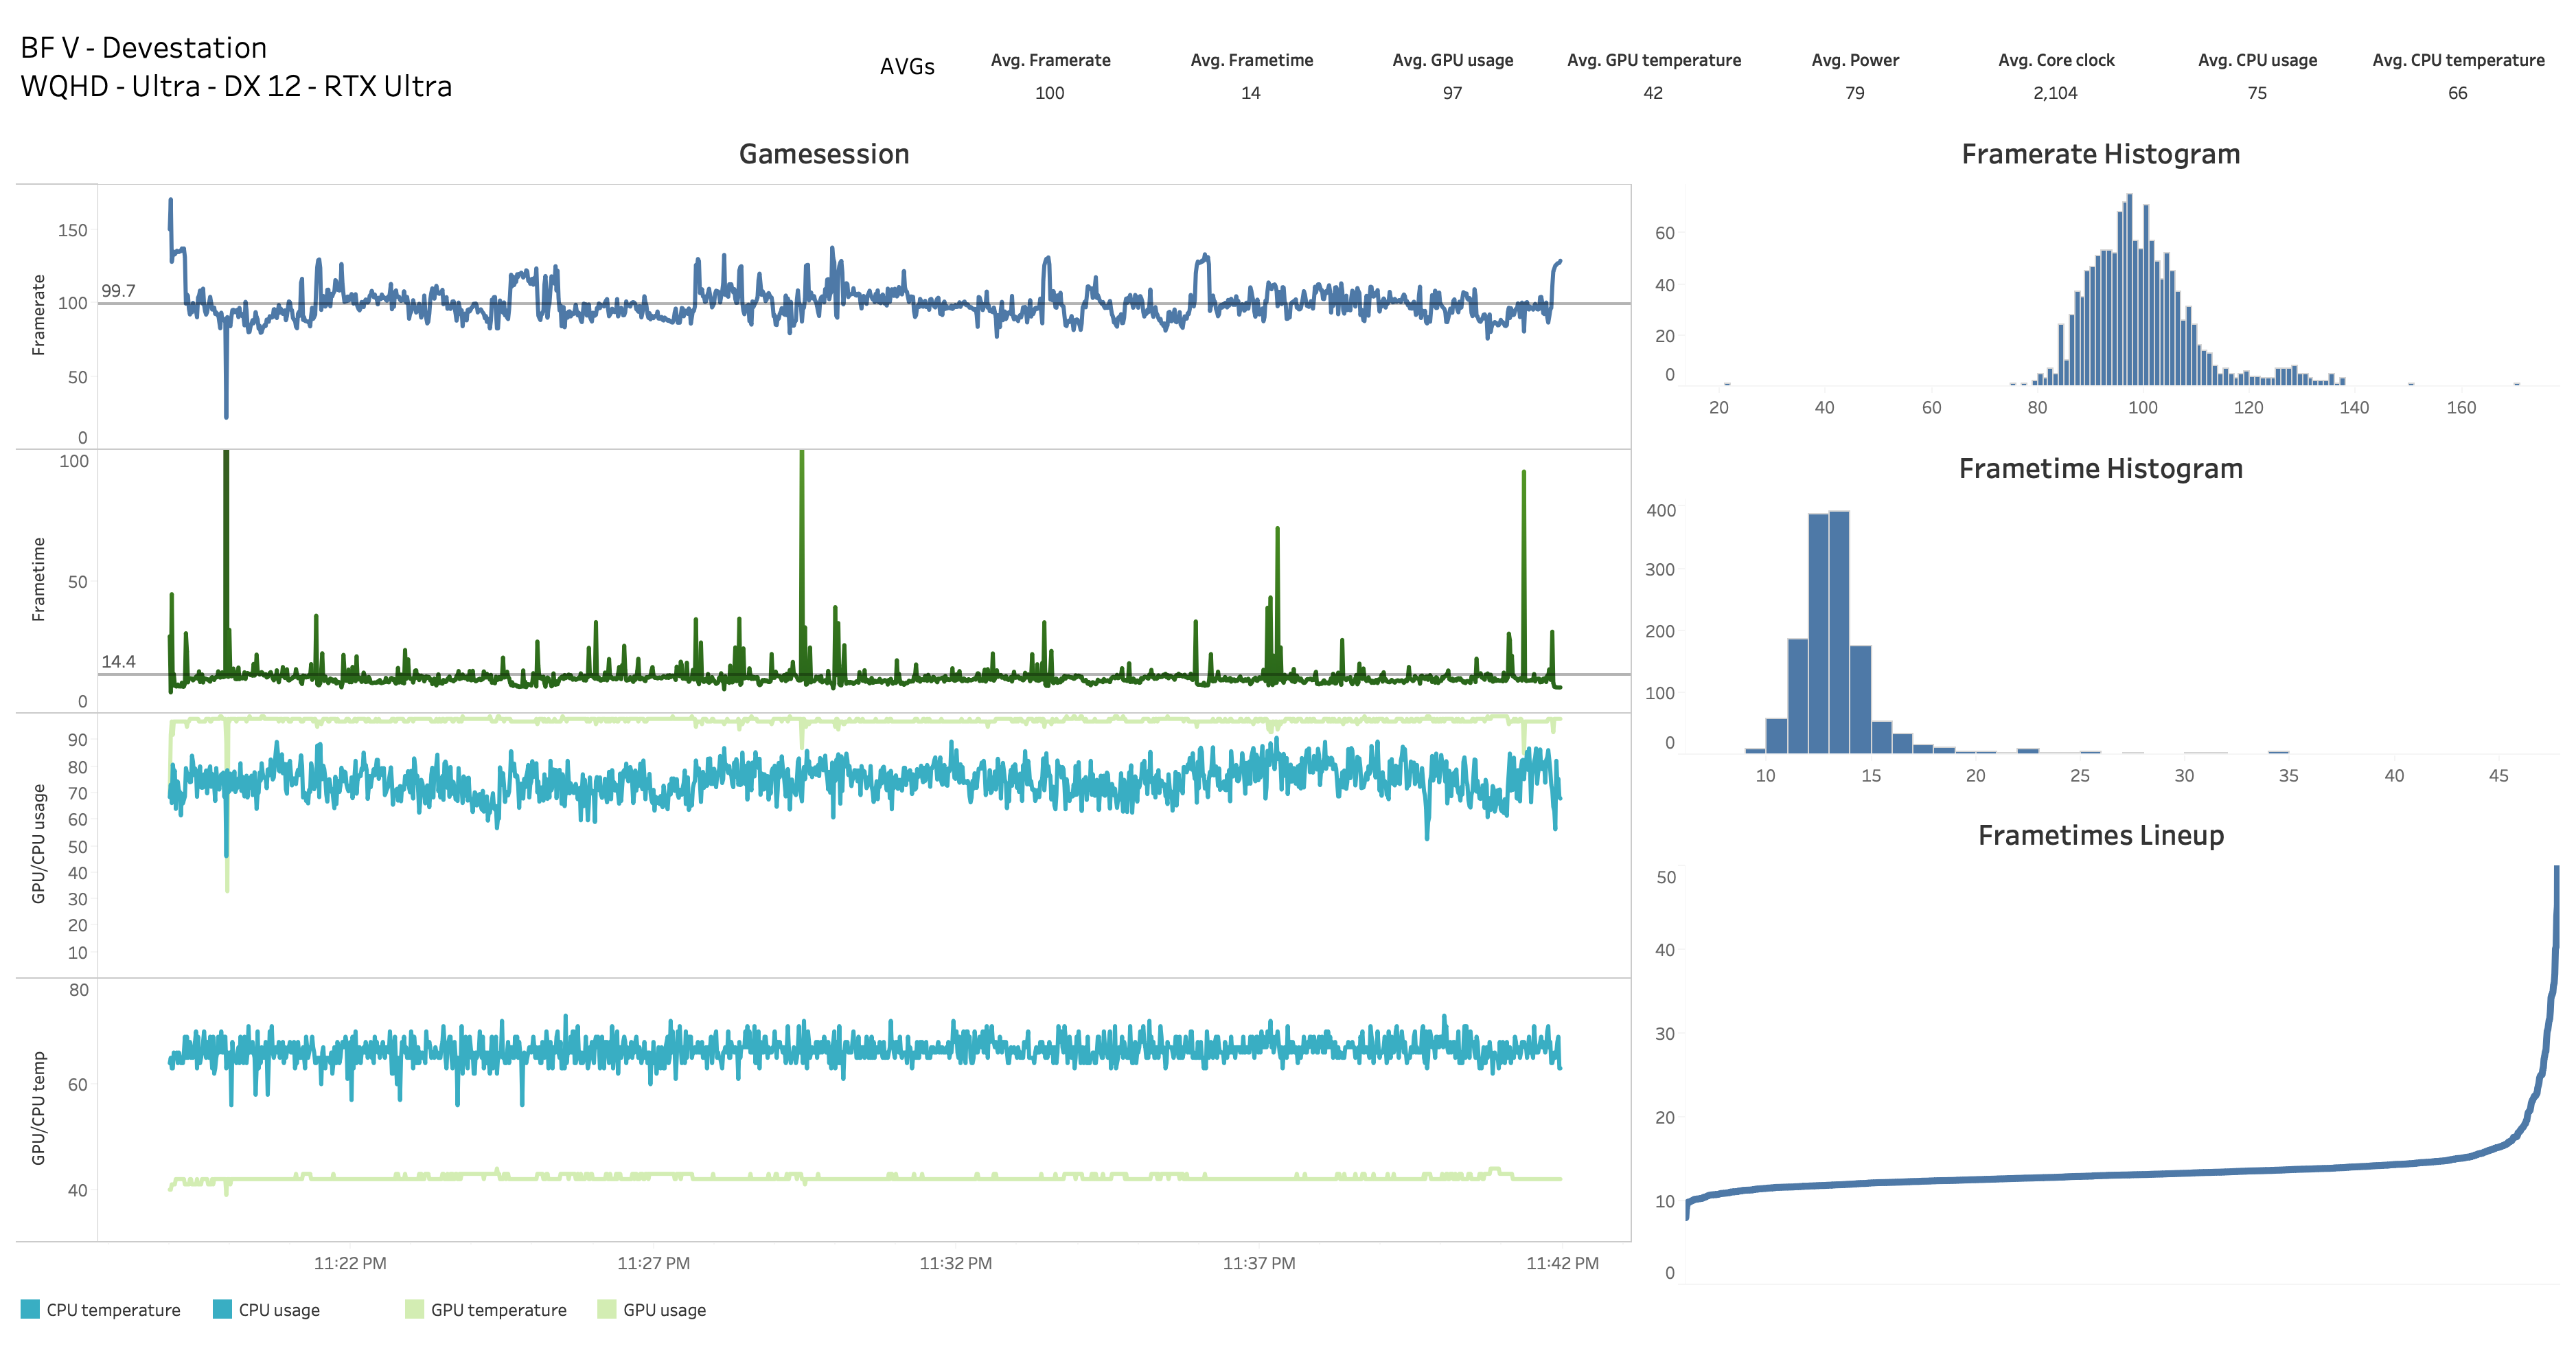This screenshot has width=2576, height=1353.
Task: Click the Avg. CPU usage header
Action: (x=2257, y=60)
